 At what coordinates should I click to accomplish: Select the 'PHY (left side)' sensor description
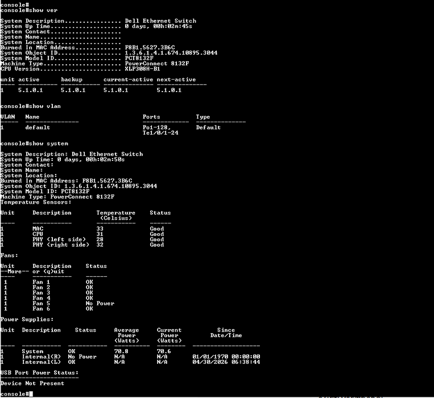pos(59,239)
